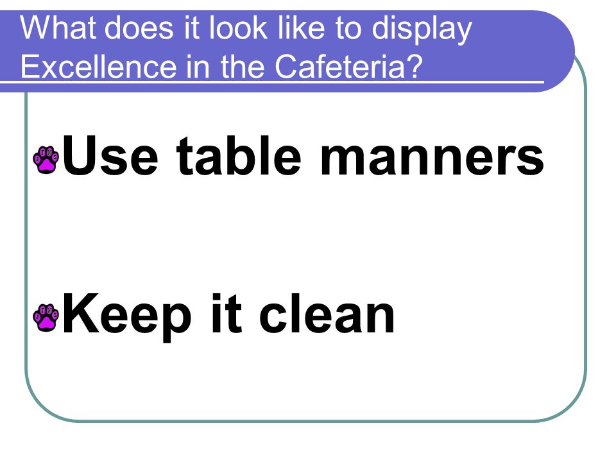Select the word Use in first bullet
The width and height of the screenshot is (616, 462).
click(110, 155)
